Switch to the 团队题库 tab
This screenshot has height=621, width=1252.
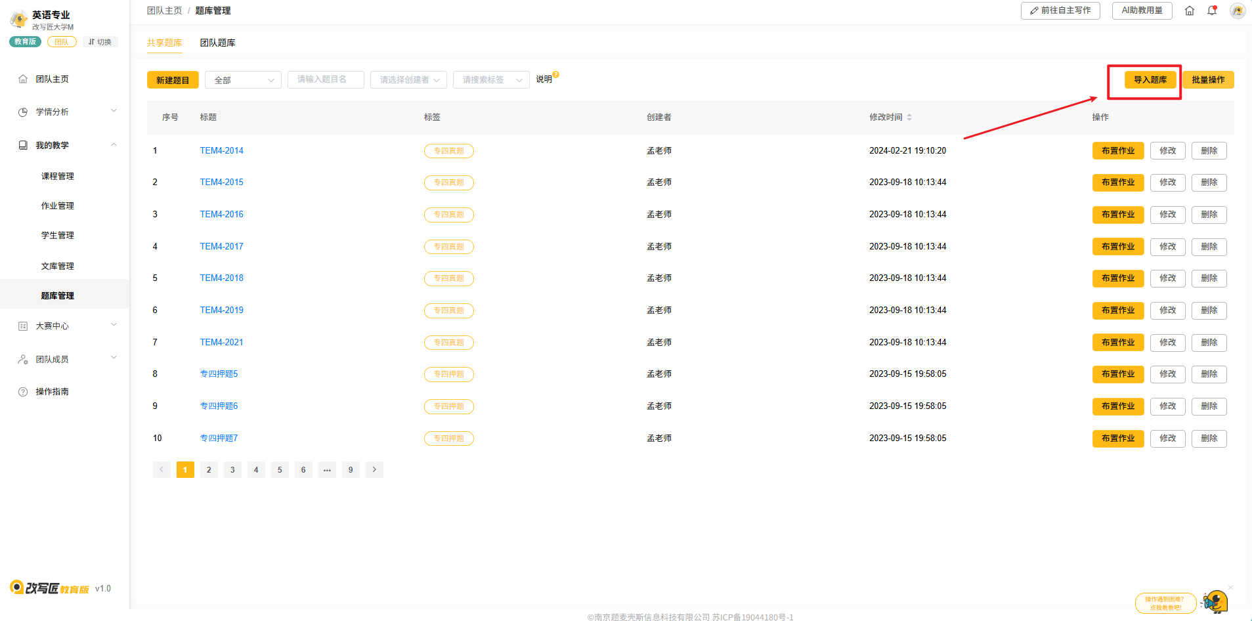click(217, 43)
